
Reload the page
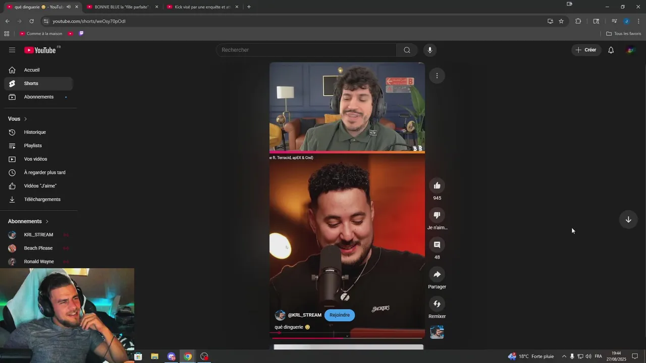pos(31,21)
